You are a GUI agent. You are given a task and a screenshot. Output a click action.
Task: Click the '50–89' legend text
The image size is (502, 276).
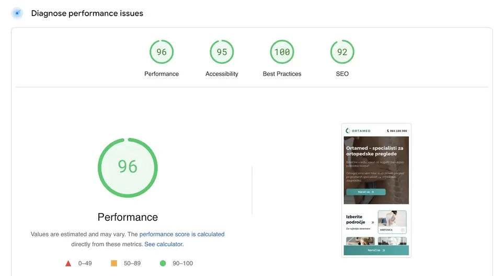point(132,263)
